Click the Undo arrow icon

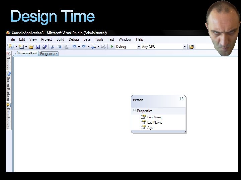pos(74,46)
